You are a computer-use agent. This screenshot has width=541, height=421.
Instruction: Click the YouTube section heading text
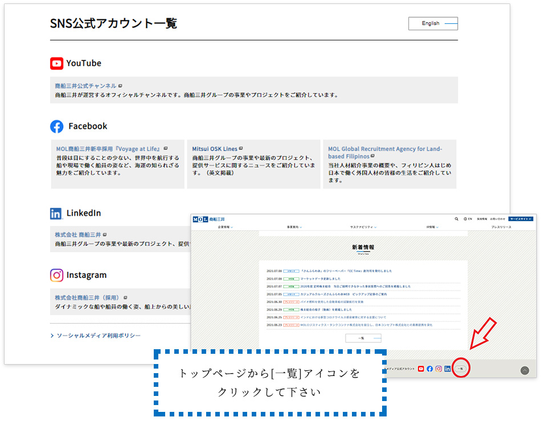click(84, 63)
